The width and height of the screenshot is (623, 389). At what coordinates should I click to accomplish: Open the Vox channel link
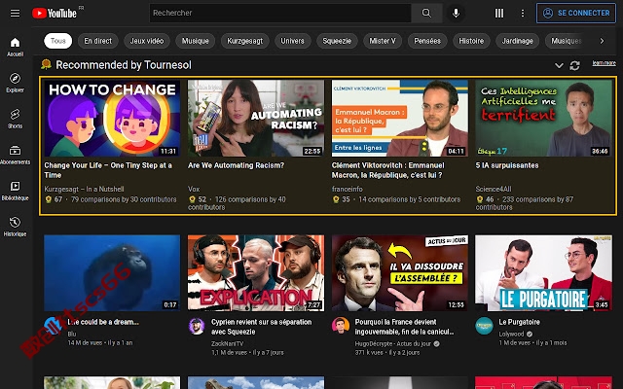194,189
